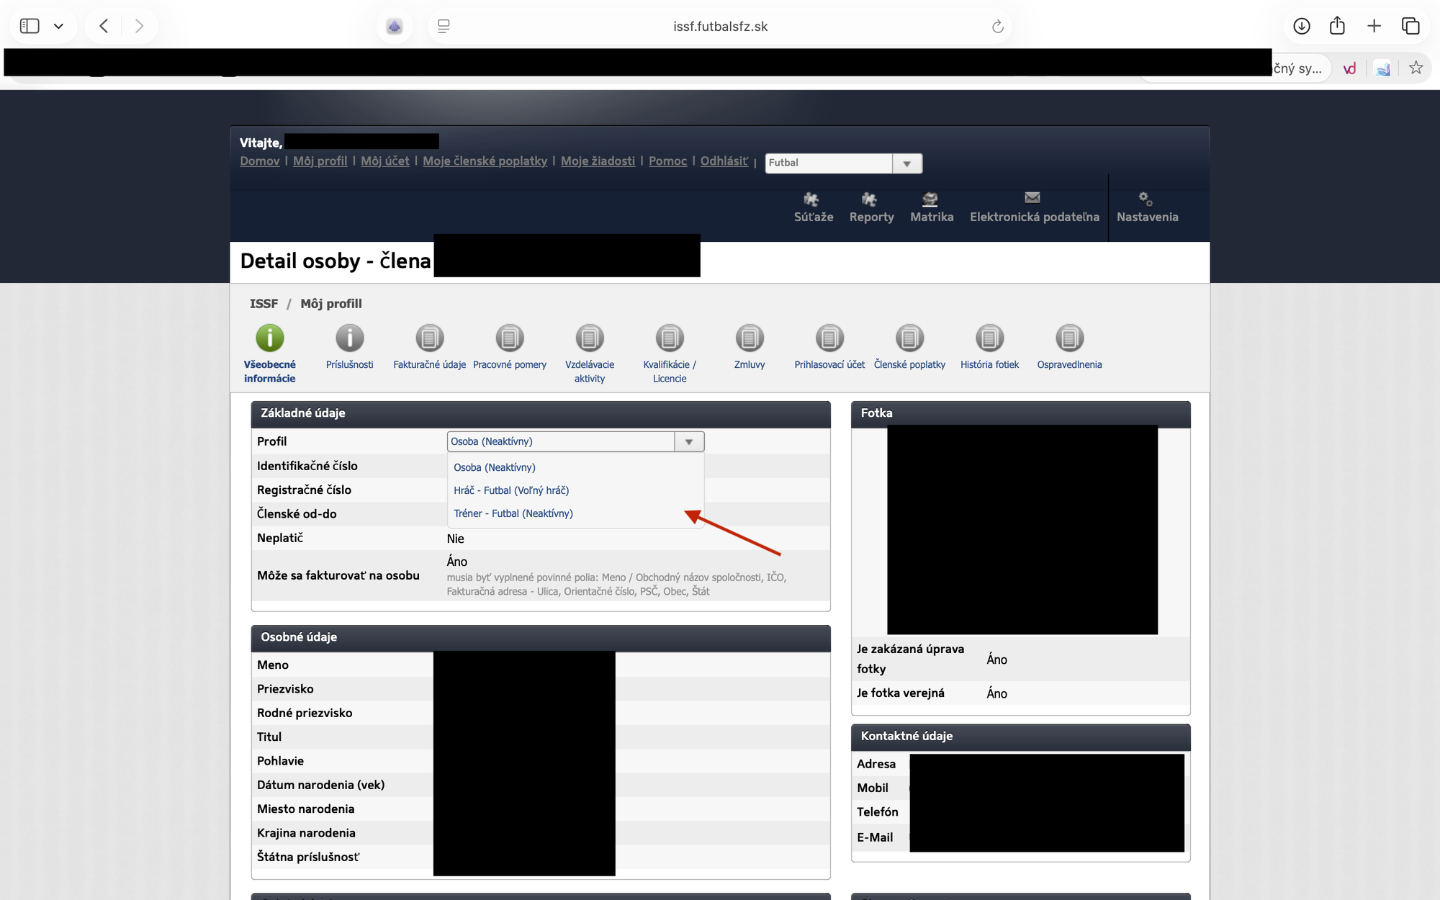Viewport: 1440px width, 900px height.
Task: Open Nastavenia gears icon
Action: (x=1146, y=199)
